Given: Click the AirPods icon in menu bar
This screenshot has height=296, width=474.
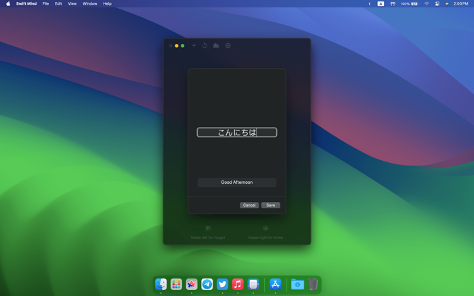Looking at the screenshot, I should click(393, 3).
